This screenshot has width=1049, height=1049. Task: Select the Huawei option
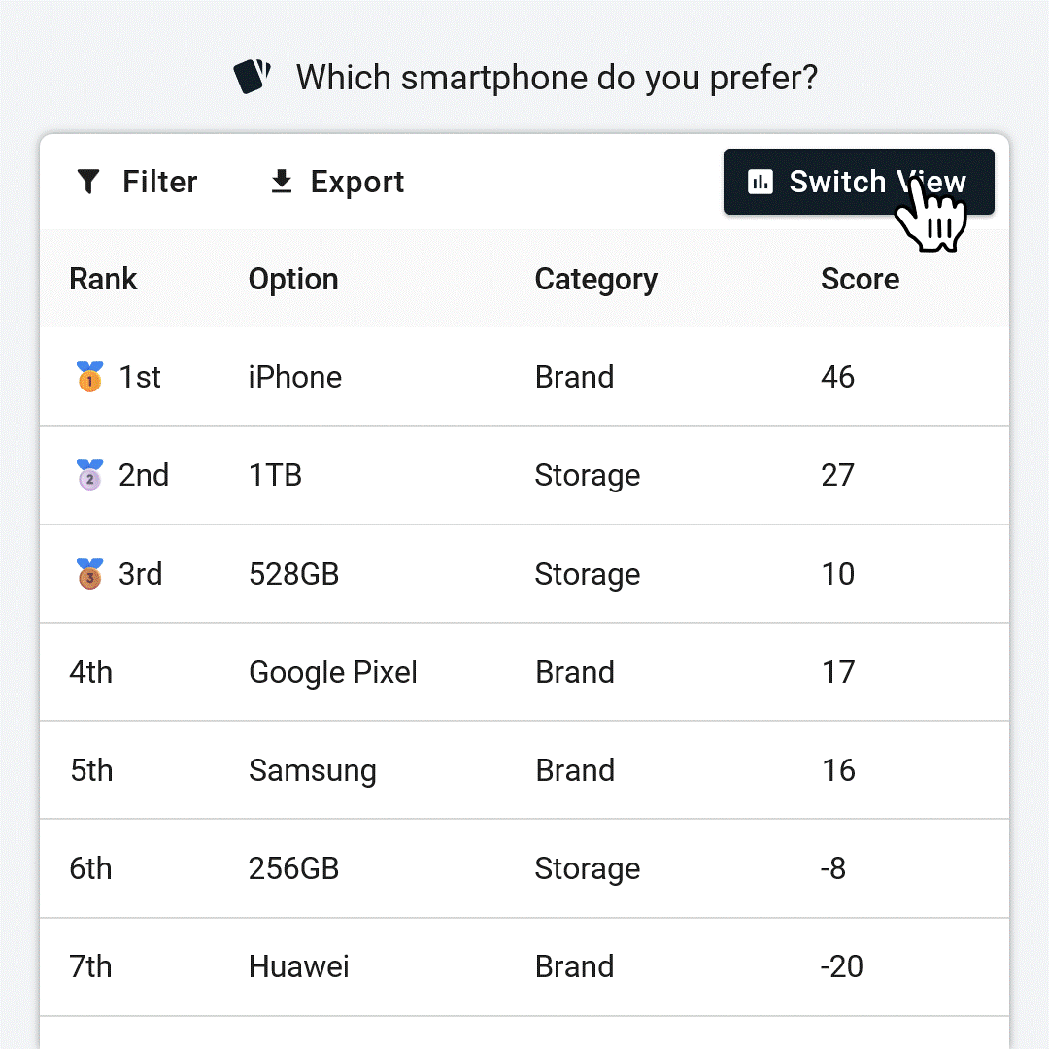pos(298,966)
